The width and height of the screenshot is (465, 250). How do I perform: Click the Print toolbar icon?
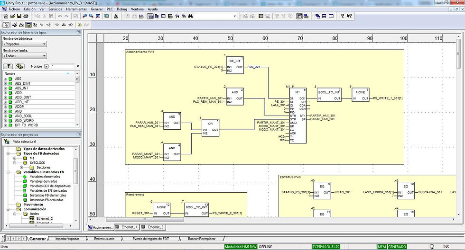(26, 16)
